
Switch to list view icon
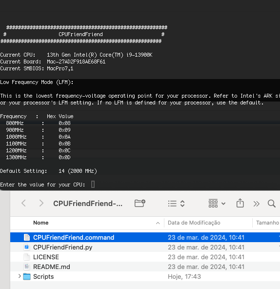point(172,204)
